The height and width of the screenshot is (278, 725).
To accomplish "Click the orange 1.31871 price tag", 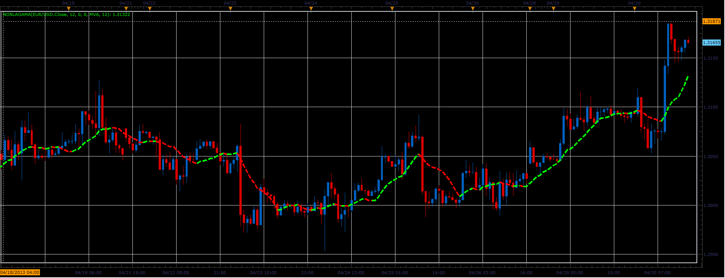I will tap(711, 21).
